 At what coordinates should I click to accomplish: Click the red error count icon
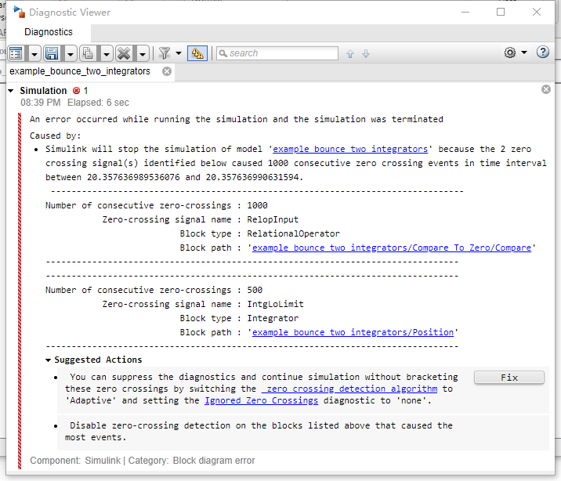pyautogui.click(x=76, y=90)
